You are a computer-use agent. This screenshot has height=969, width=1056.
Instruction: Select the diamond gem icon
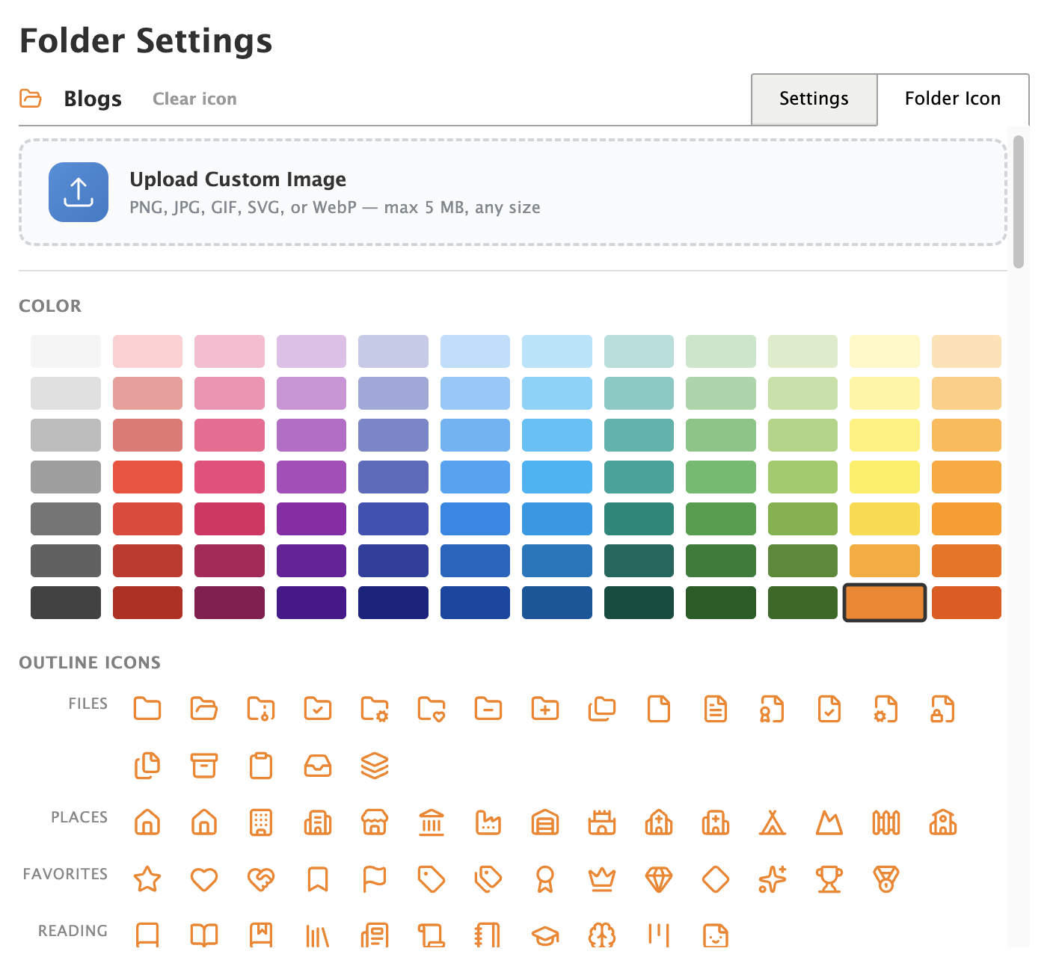[x=659, y=879]
